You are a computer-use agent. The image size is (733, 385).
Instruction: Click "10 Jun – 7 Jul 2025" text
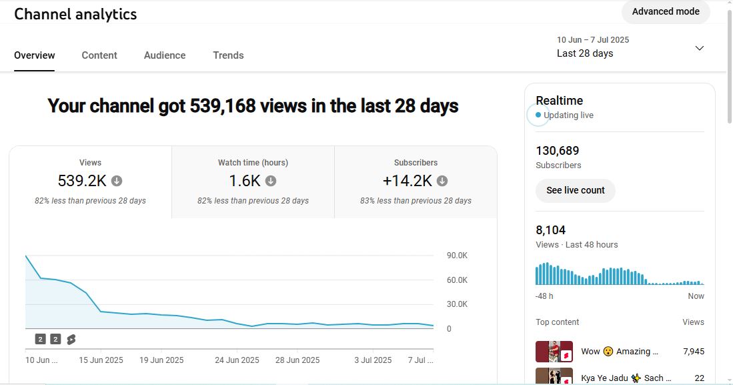click(592, 39)
